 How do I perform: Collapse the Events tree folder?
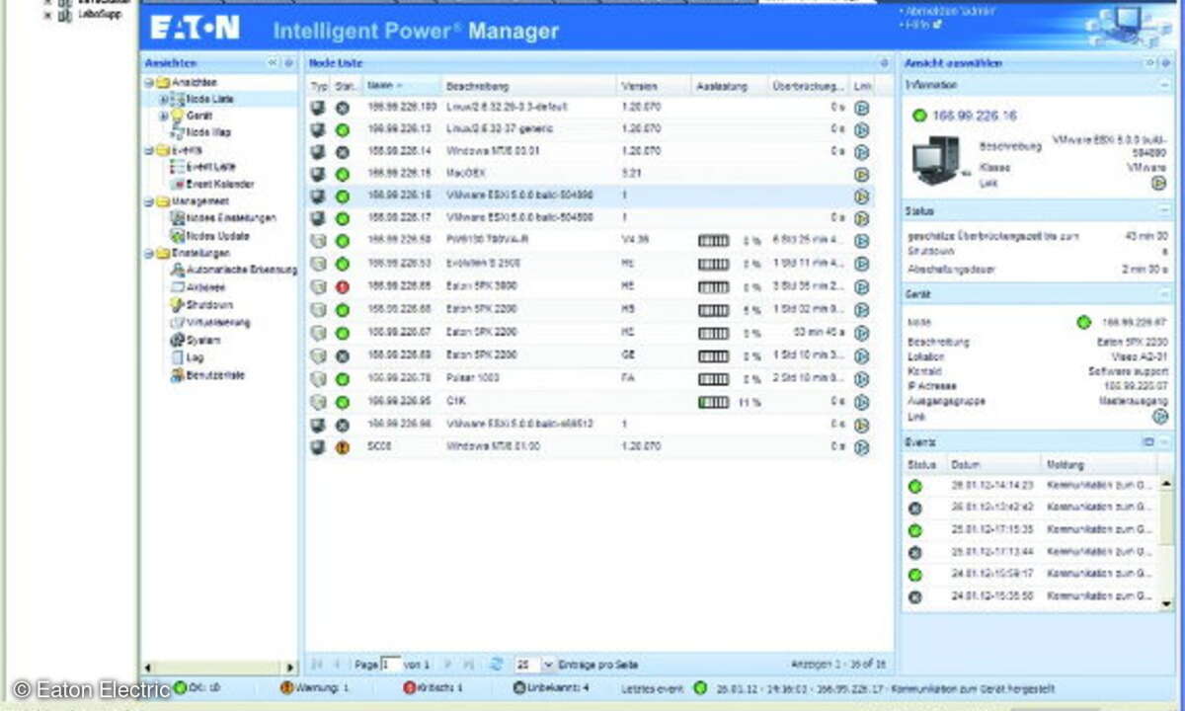click(147, 150)
